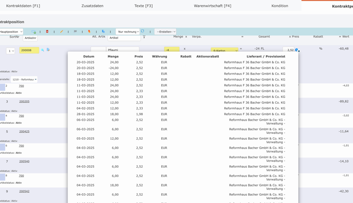Click the price field showing 2,52
Image resolution: width=353 pixels, height=203 pixels.
(x=289, y=50)
